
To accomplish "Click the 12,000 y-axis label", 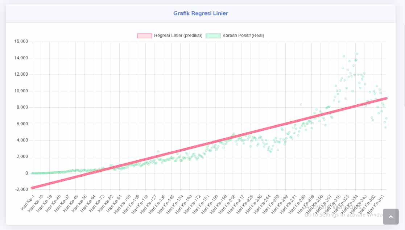I will 21,75.
